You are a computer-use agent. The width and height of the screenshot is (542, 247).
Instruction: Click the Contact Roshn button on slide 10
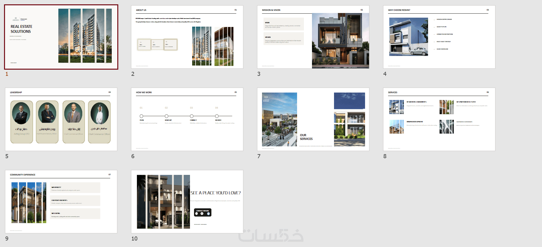tap(203, 212)
